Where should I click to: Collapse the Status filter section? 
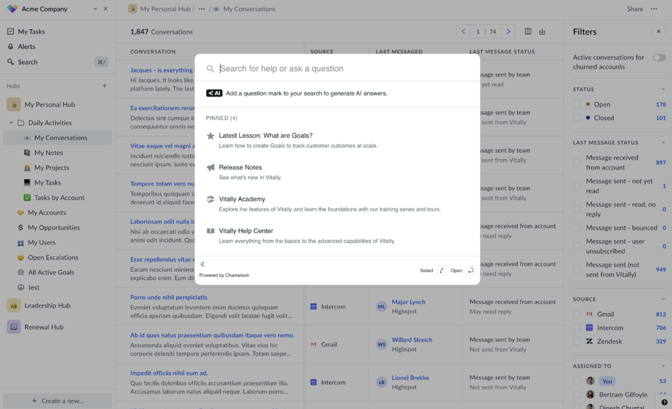coord(663,89)
